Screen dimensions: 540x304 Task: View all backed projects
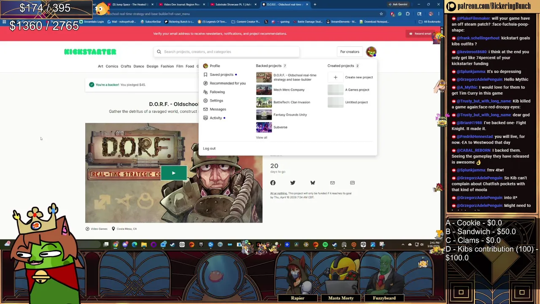[262, 137]
